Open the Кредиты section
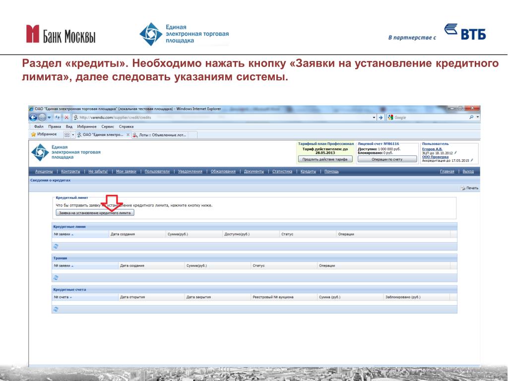 pyautogui.click(x=308, y=171)
